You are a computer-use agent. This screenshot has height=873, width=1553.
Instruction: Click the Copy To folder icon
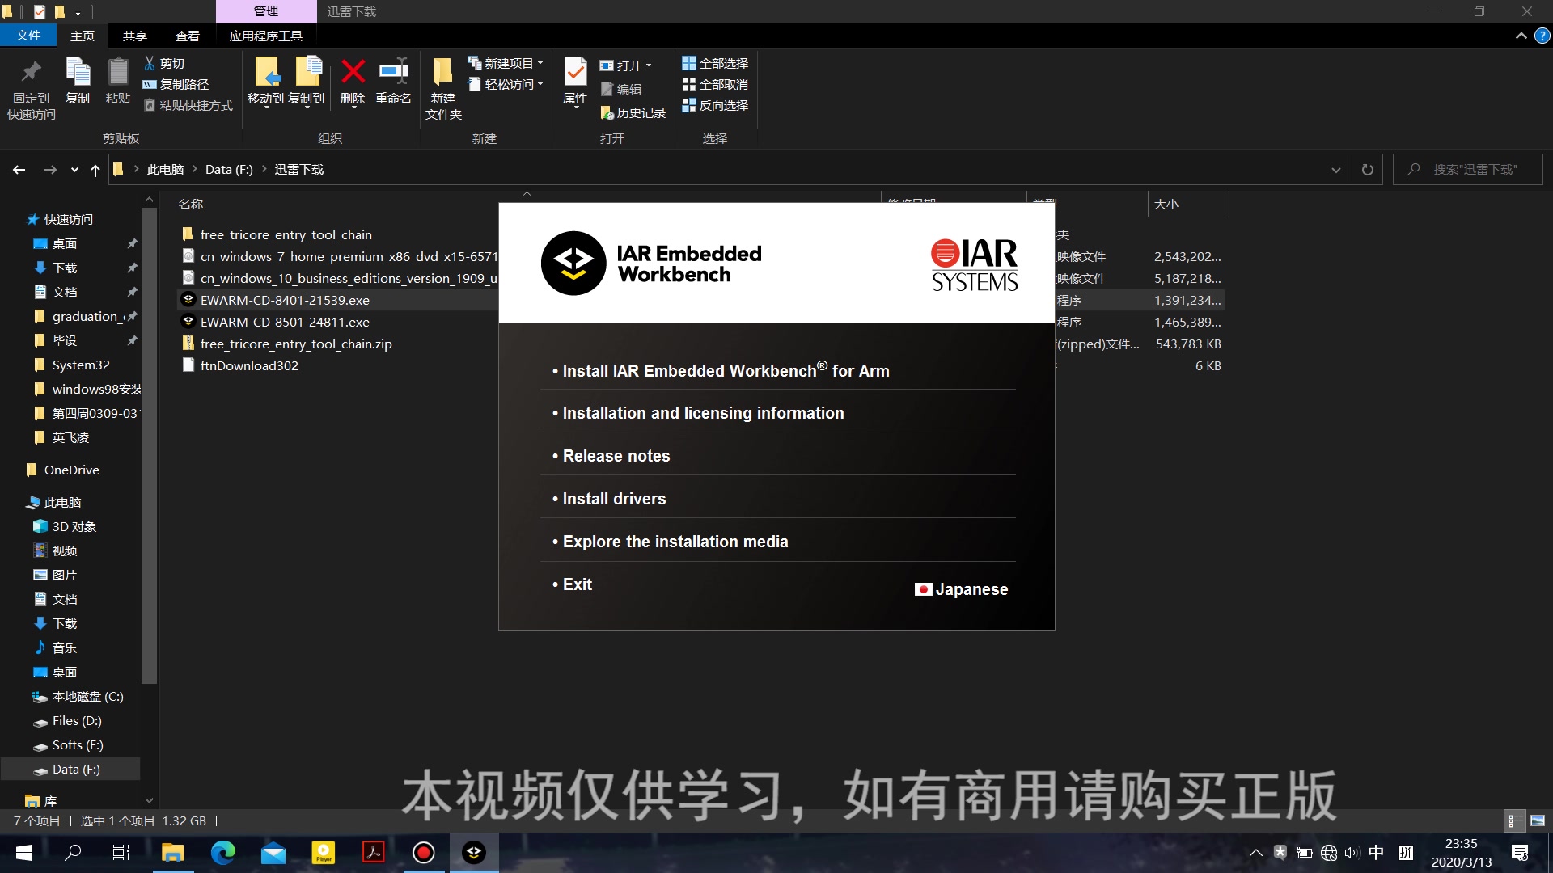pos(307,72)
